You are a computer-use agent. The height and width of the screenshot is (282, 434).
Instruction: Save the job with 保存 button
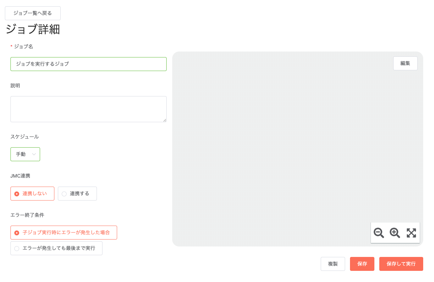(x=362, y=264)
